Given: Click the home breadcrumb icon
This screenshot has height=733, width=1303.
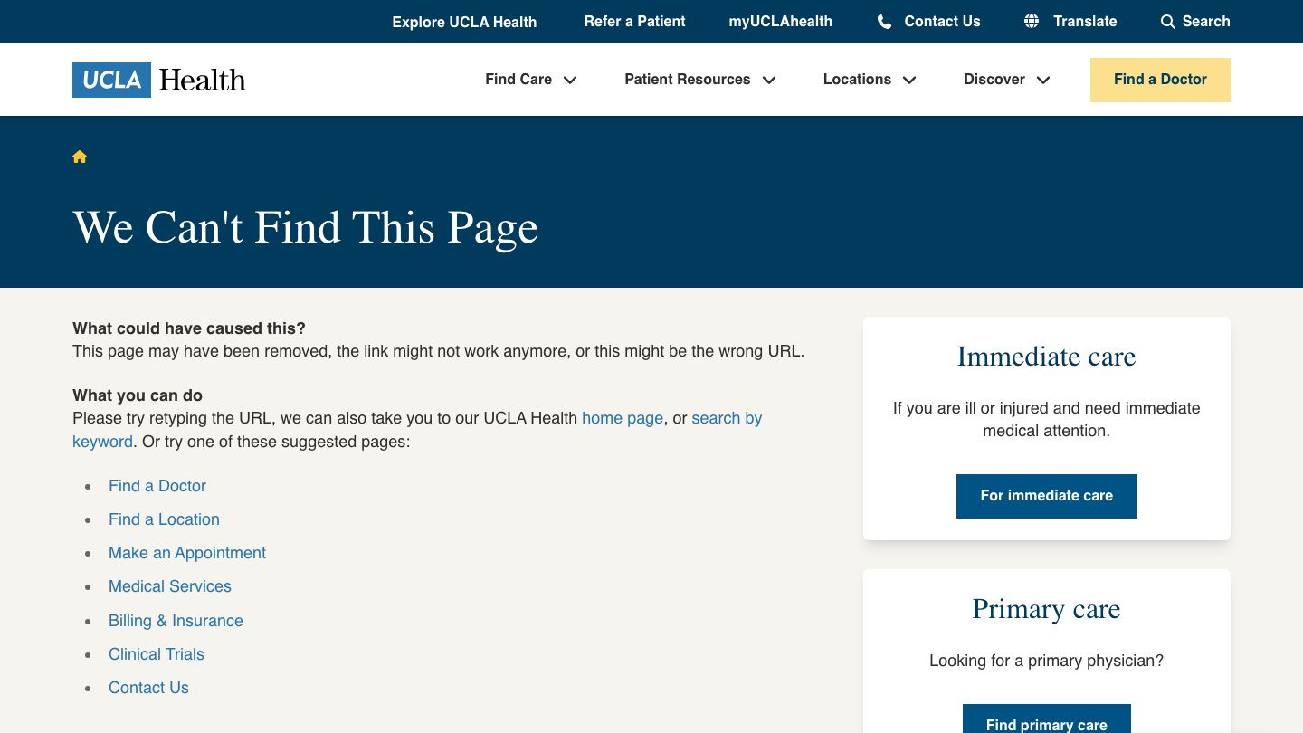Looking at the screenshot, I should (80, 157).
